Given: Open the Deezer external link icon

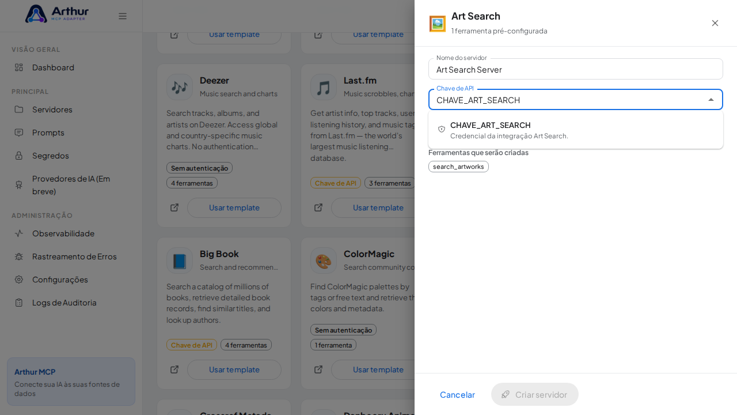Looking at the screenshot, I should [x=174, y=207].
